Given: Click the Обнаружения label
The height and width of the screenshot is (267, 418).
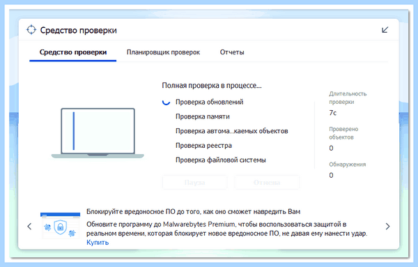Looking at the screenshot, I should [x=348, y=165].
